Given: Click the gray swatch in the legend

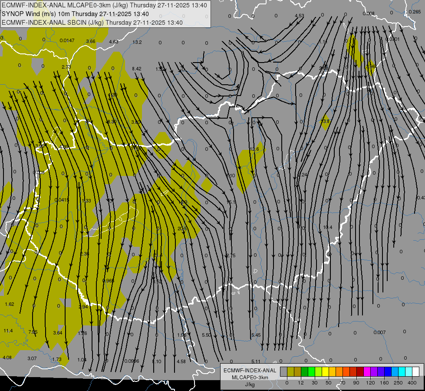Looking at the screenshot, I should click(x=283, y=372).
